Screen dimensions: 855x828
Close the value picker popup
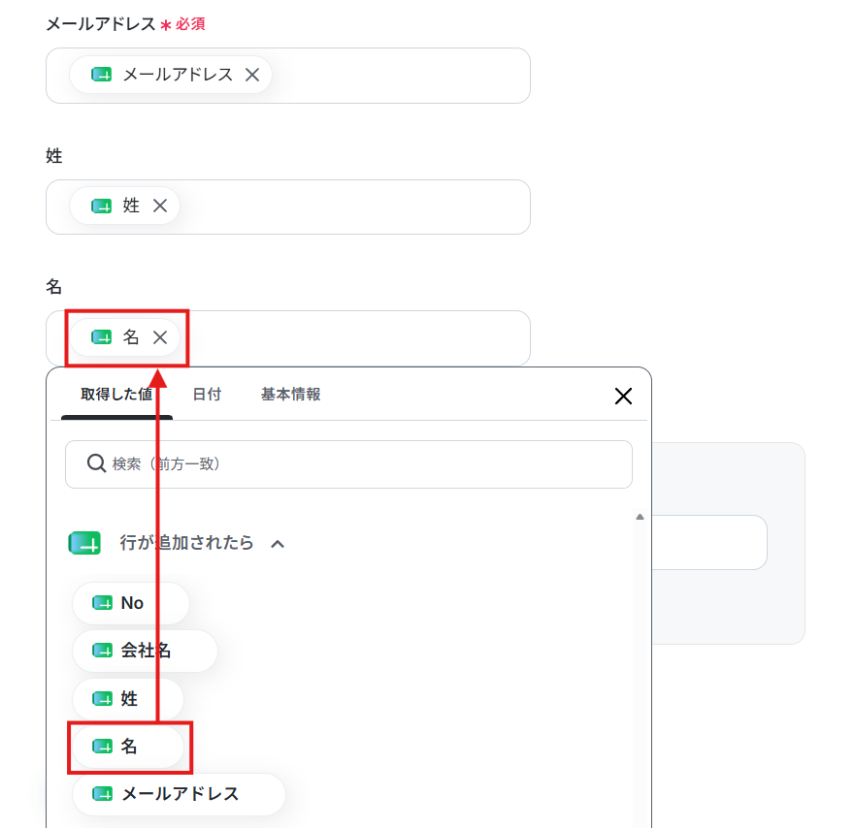(623, 396)
